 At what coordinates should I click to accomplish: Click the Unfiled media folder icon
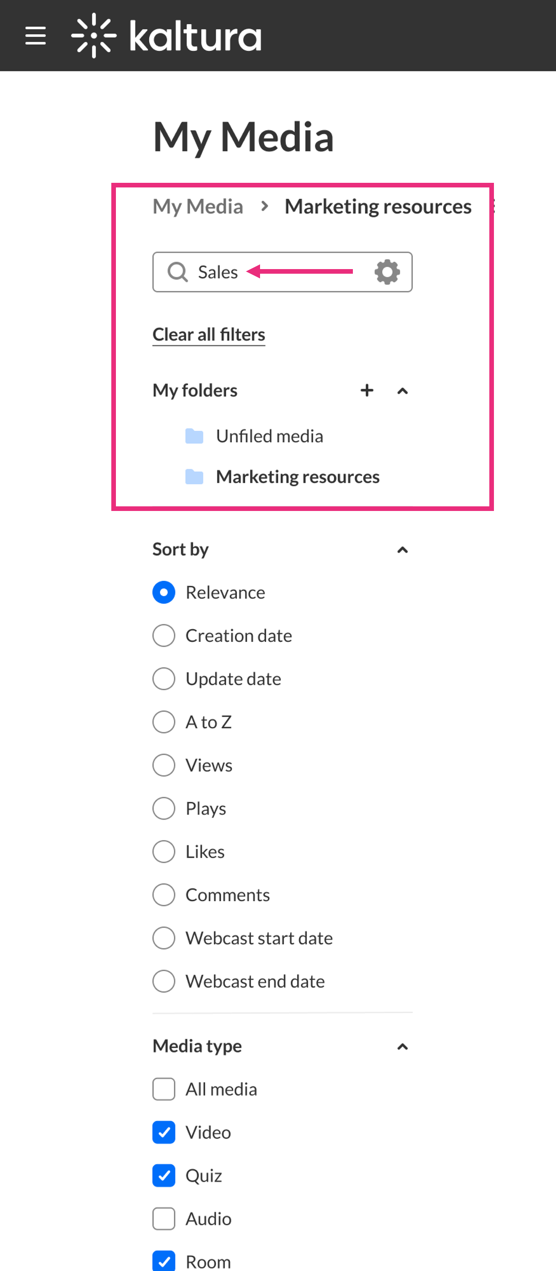pos(194,436)
